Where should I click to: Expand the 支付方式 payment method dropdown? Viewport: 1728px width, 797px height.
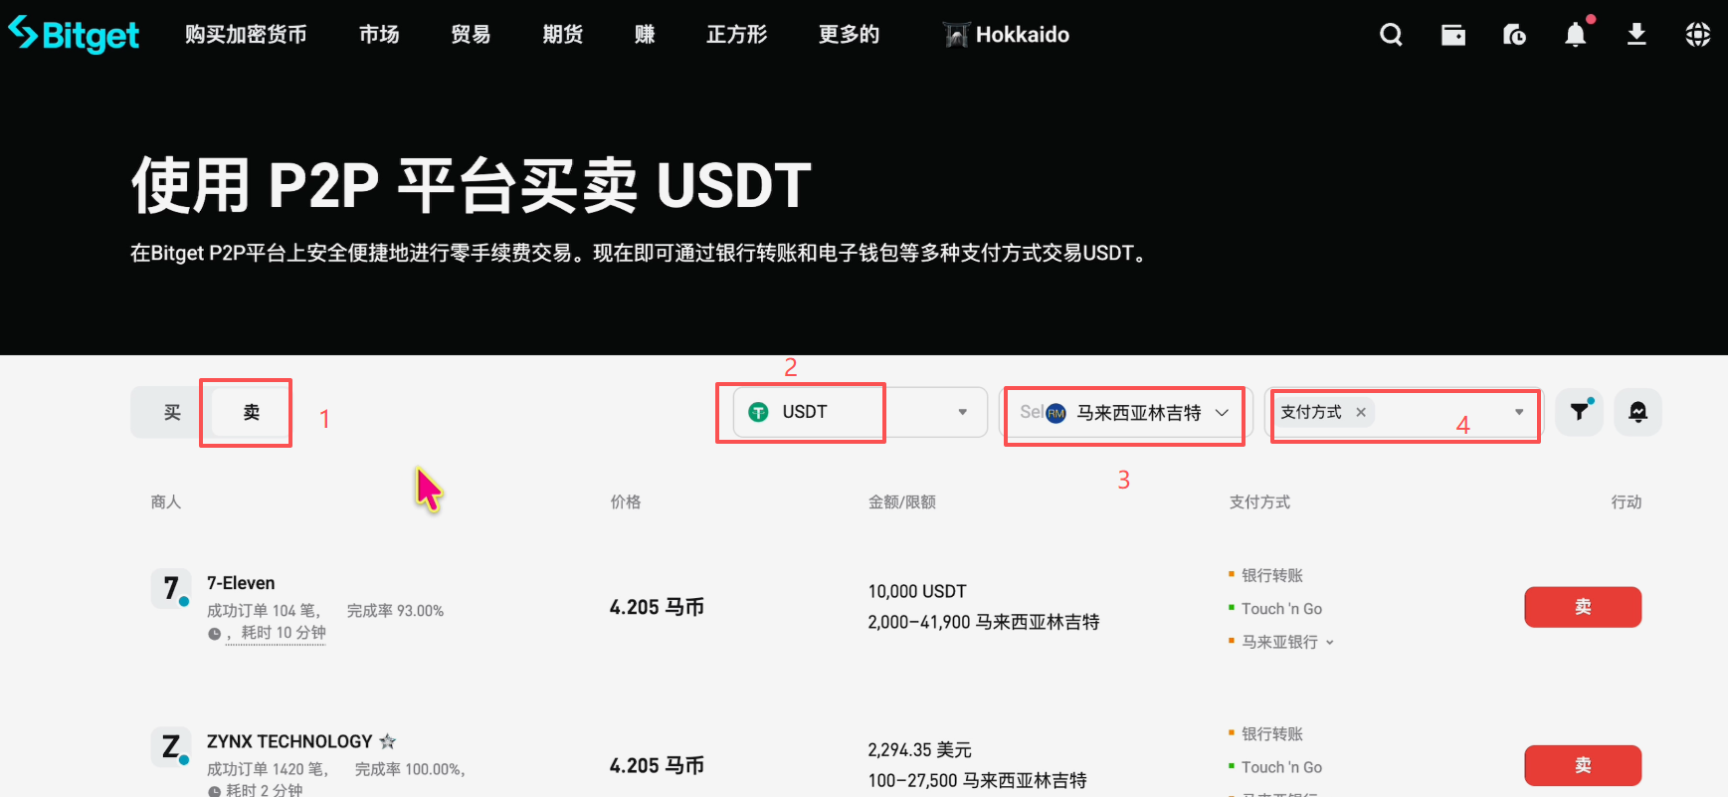coord(1404,412)
